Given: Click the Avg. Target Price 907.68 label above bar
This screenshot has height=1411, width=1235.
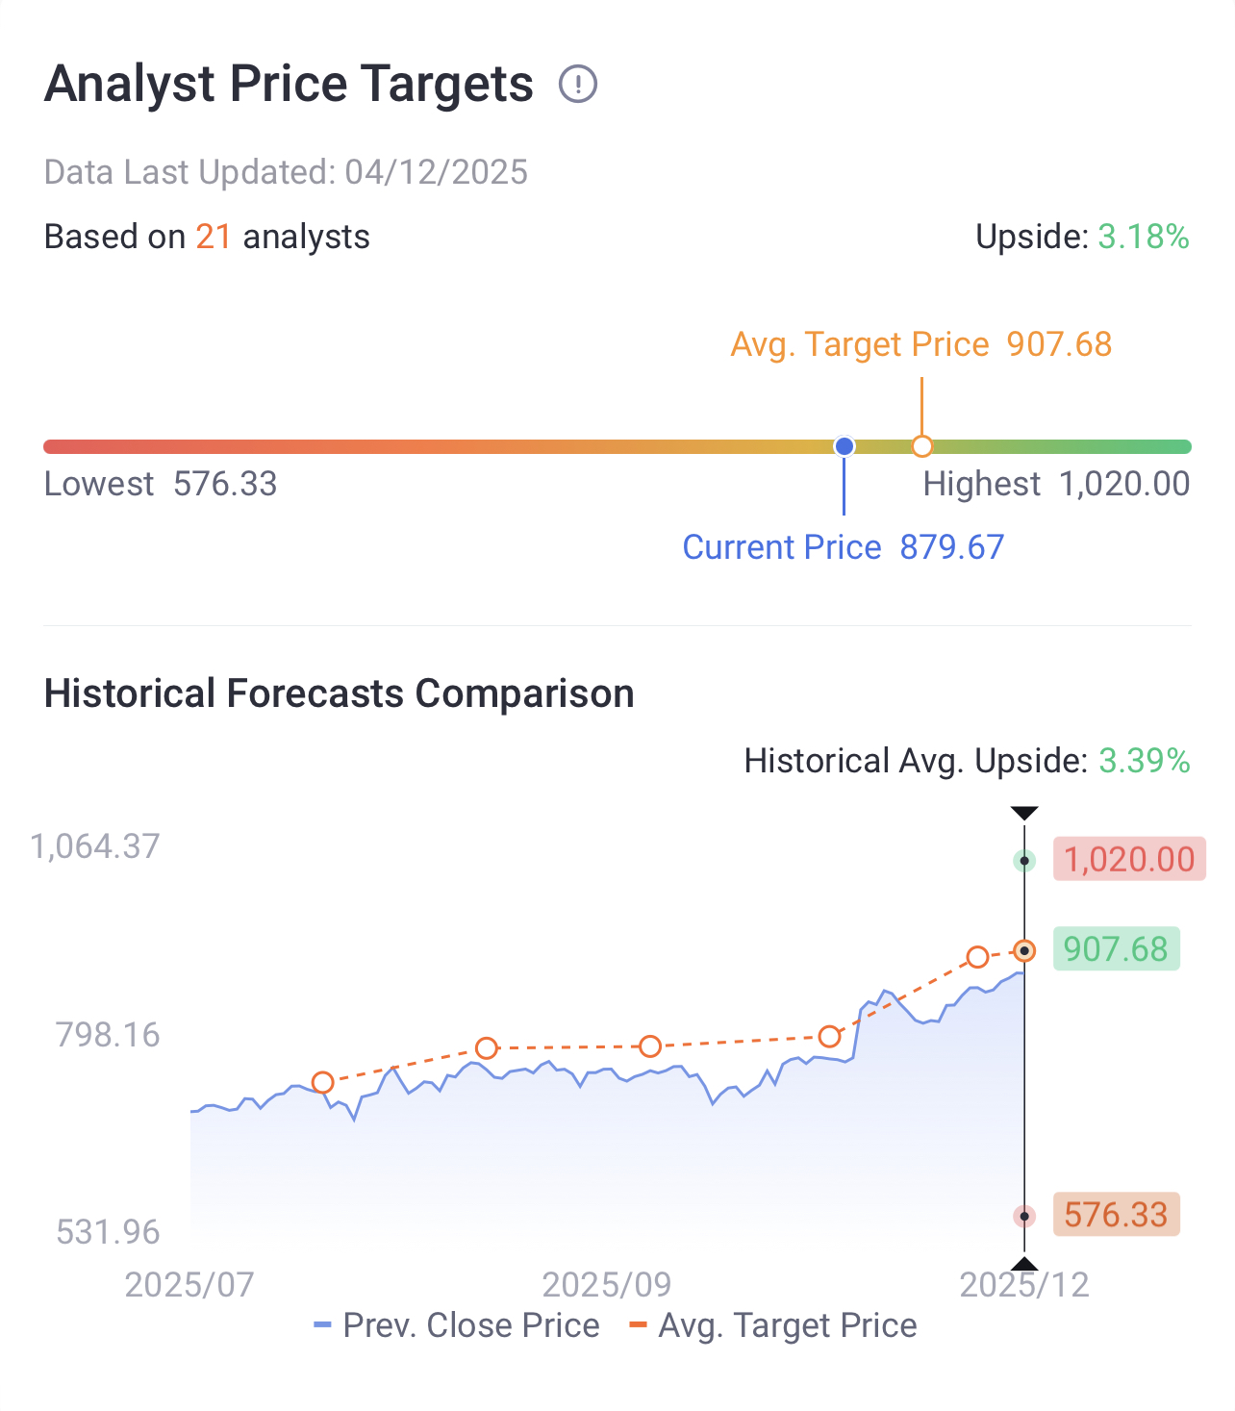Looking at the screenshot, I should [x=920, y=344].
